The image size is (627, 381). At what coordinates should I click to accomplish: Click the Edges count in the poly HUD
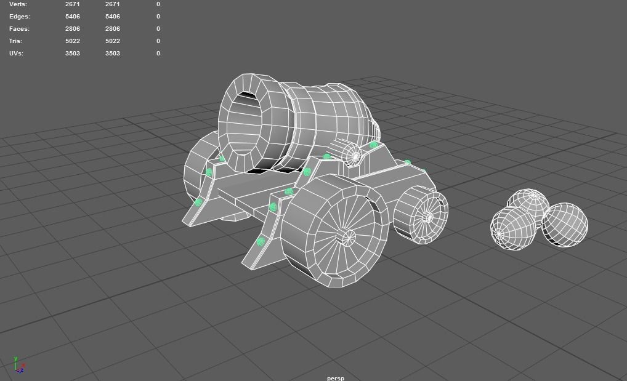(x=72, y=16)
